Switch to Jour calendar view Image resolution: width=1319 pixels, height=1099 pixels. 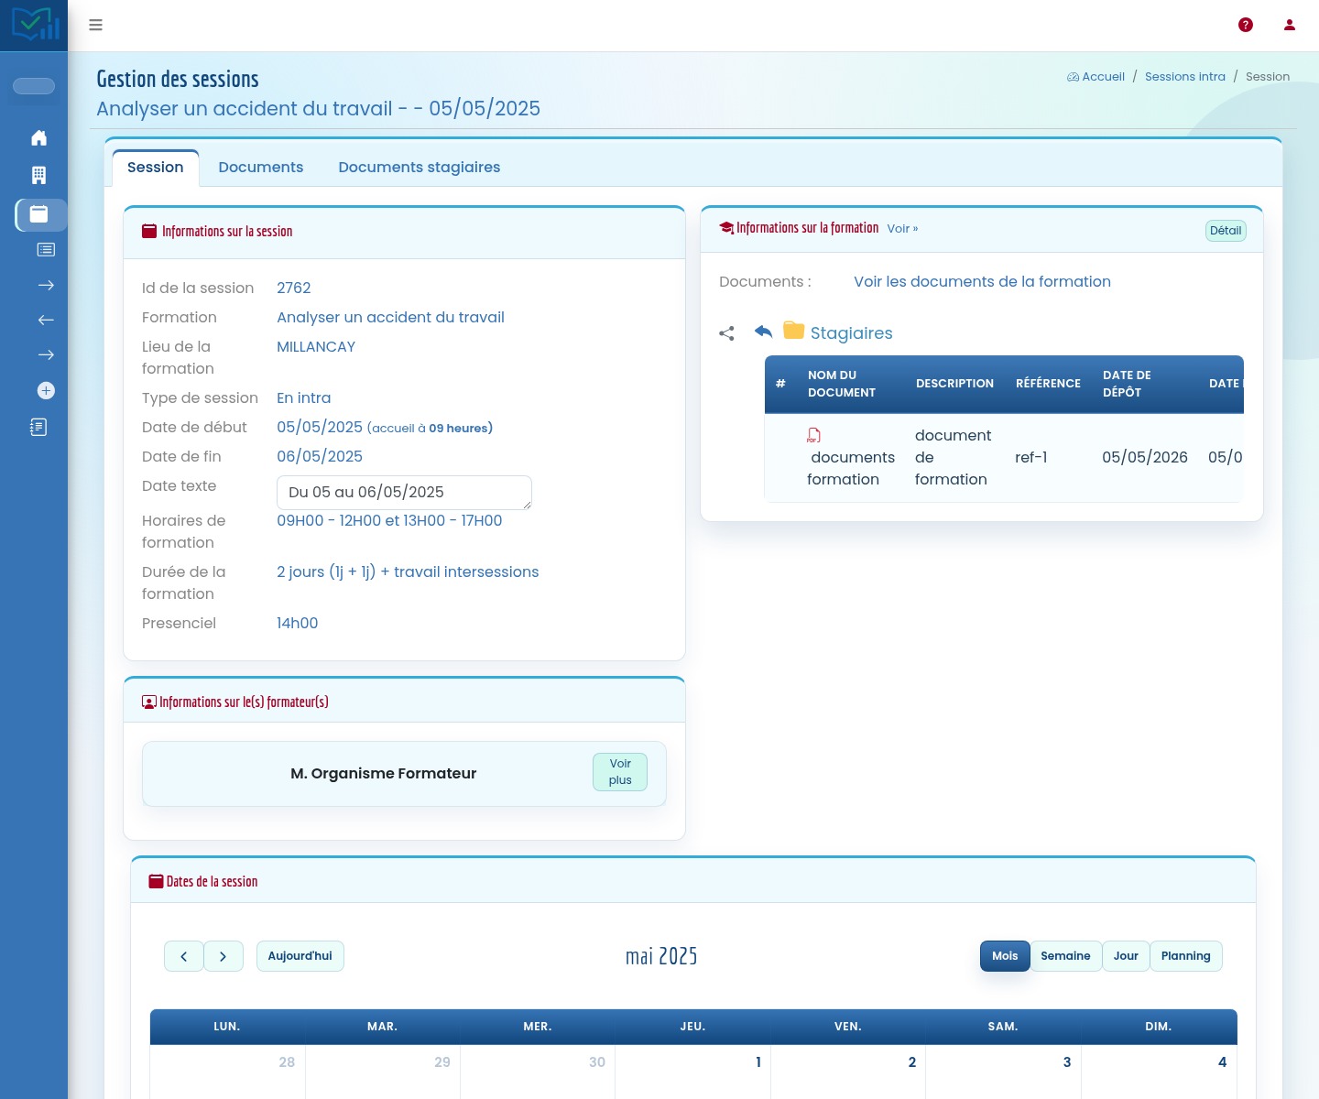click(1126, 956)
